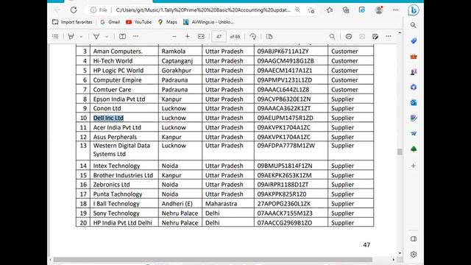Open the sidebar Microsoft 365 icon
This screenshot has height=265, width=471.
414,87
